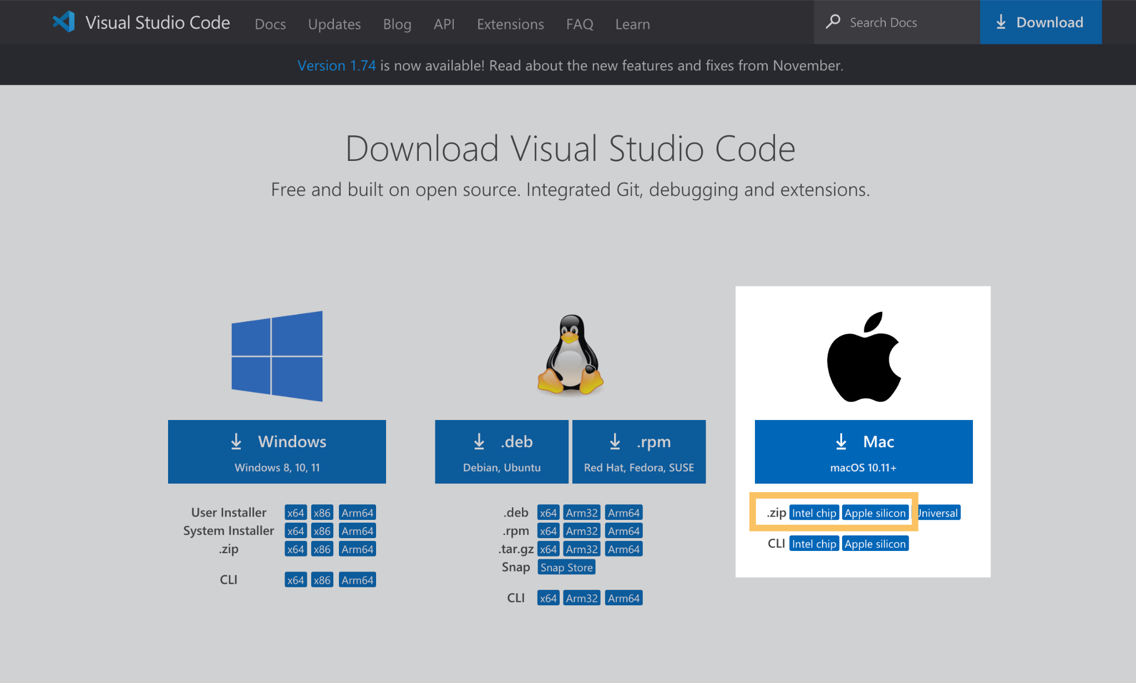The height and width of the screenshot is (683, 1136).
Task: Open the Extensions menu item
Action: pyautogui.click(x=510, y=24)
